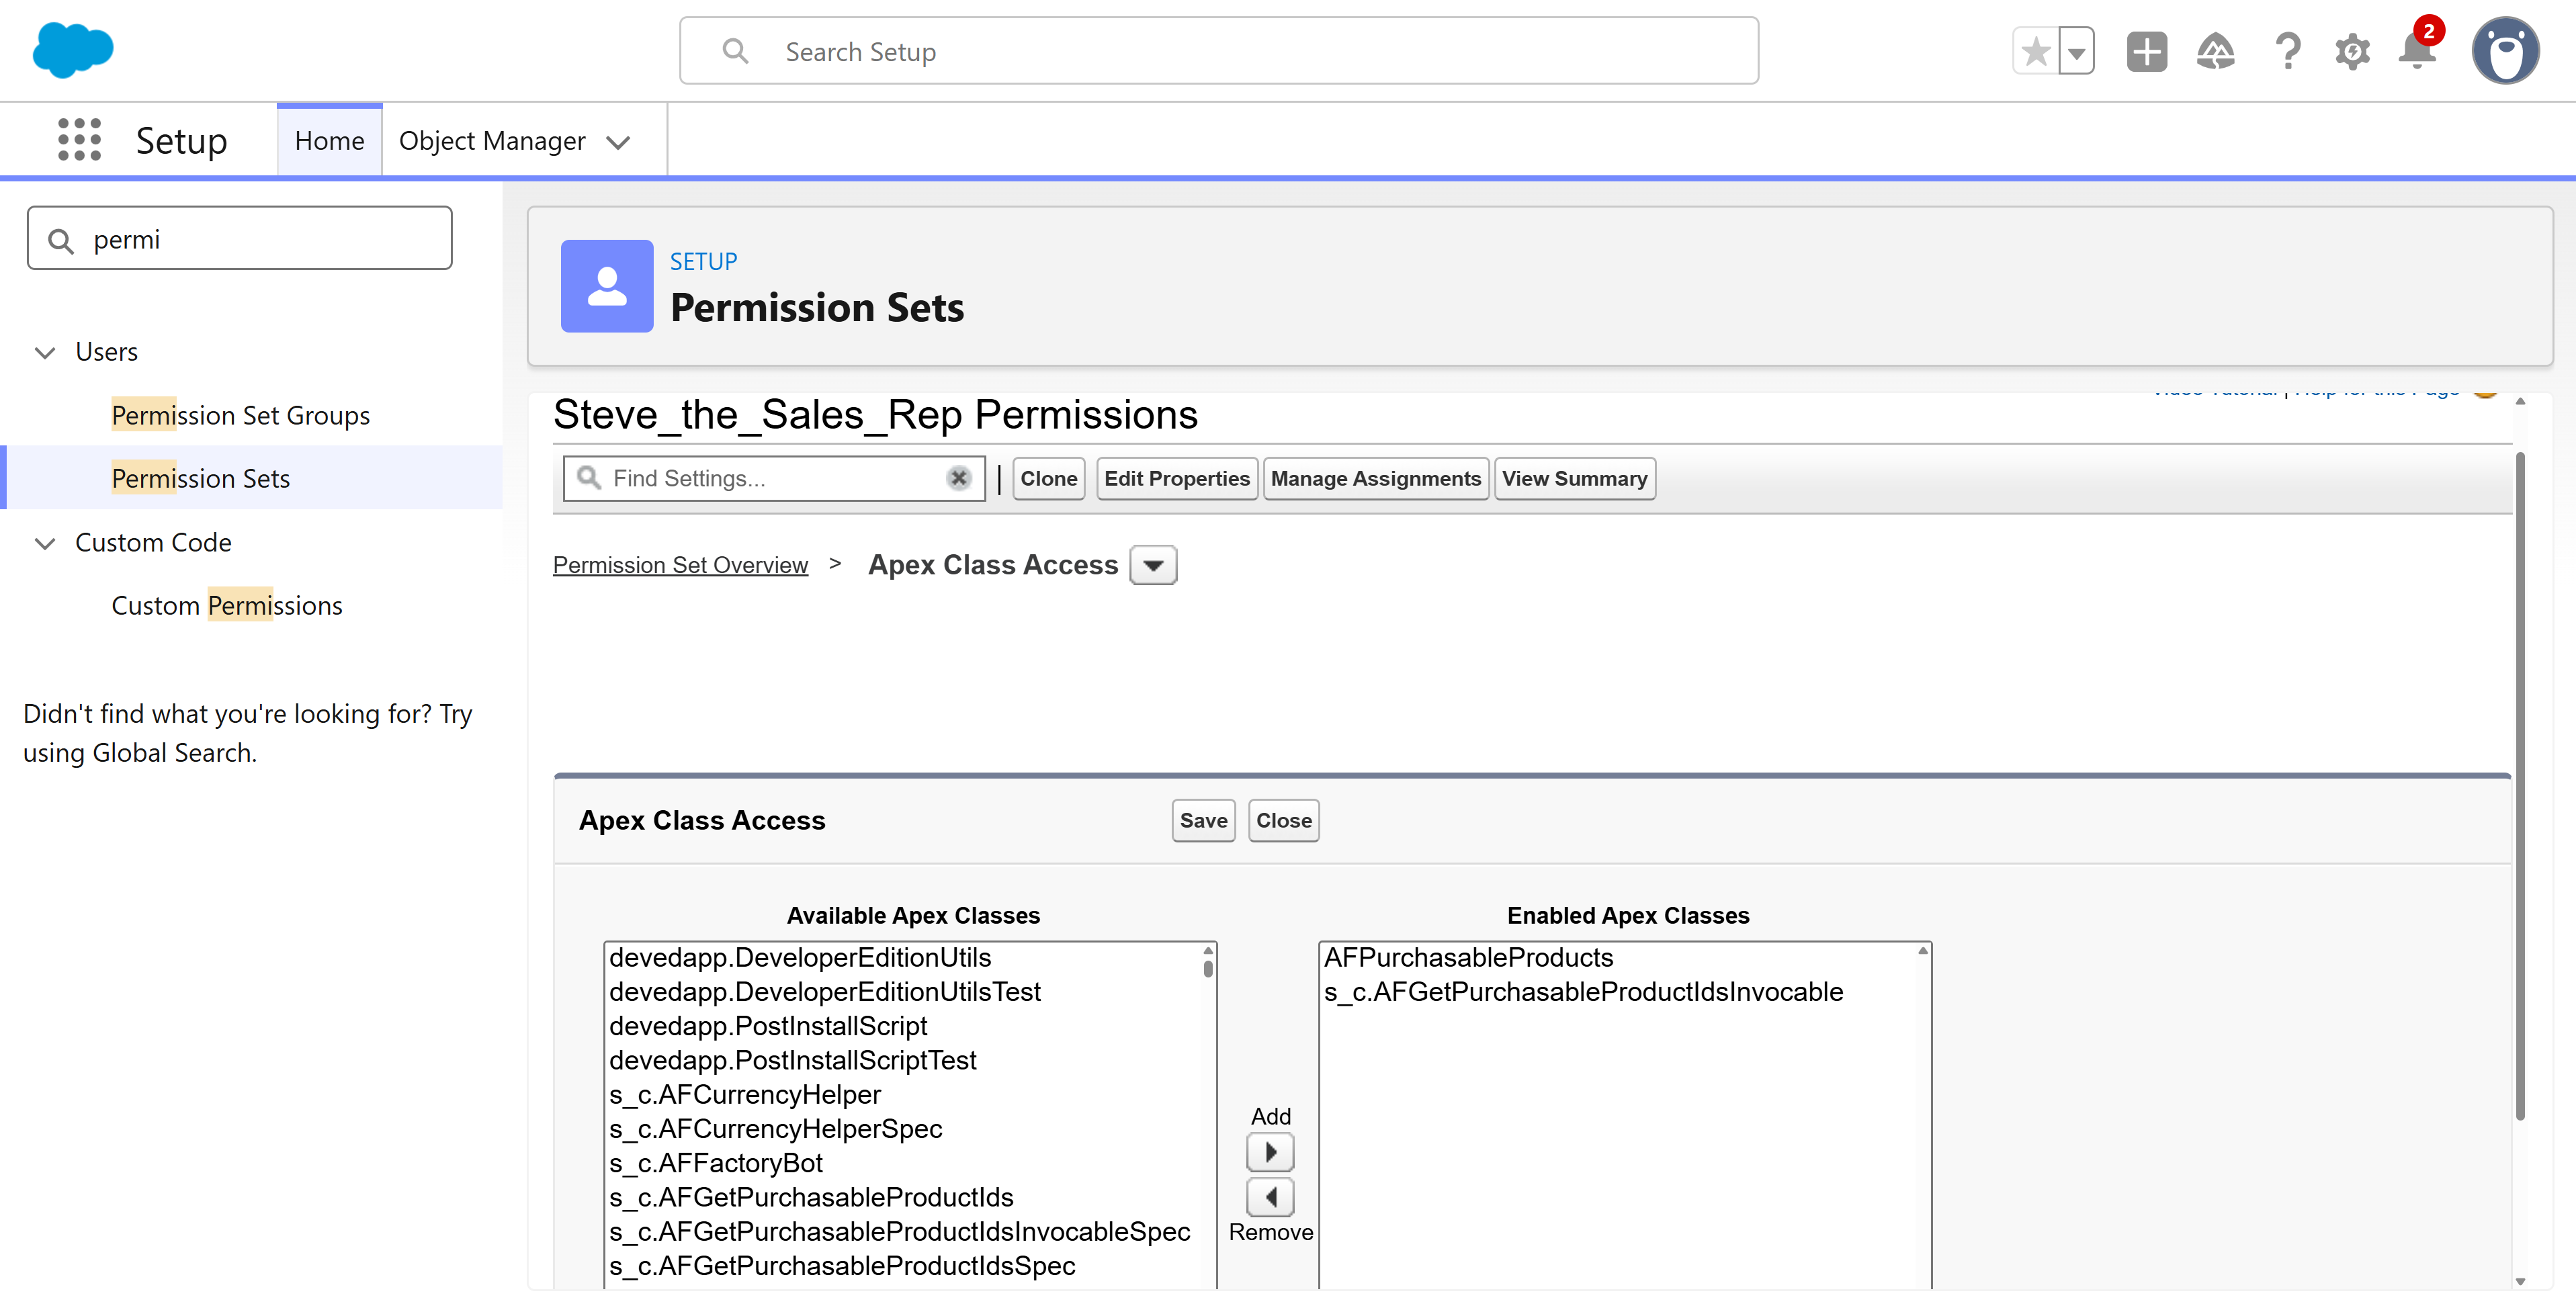2576x1312 pixels.
Task: Open the Setup gear icon
Action: [2353, 51]
